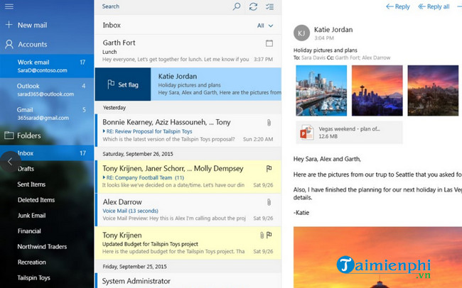Click the paperclip on Alex Darrow voice mail
462x288 pixels.
coord(269,202)
